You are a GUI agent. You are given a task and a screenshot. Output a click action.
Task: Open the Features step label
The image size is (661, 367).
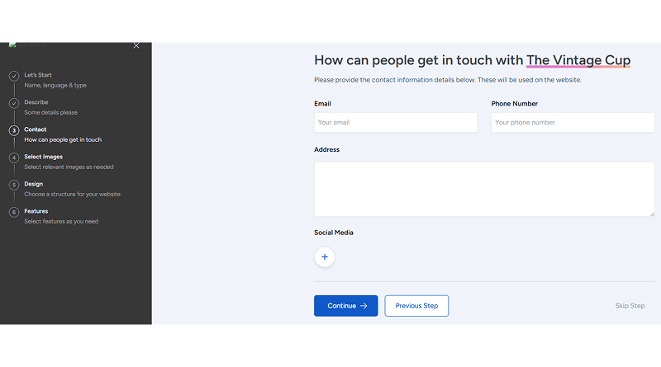pos(36,211)
